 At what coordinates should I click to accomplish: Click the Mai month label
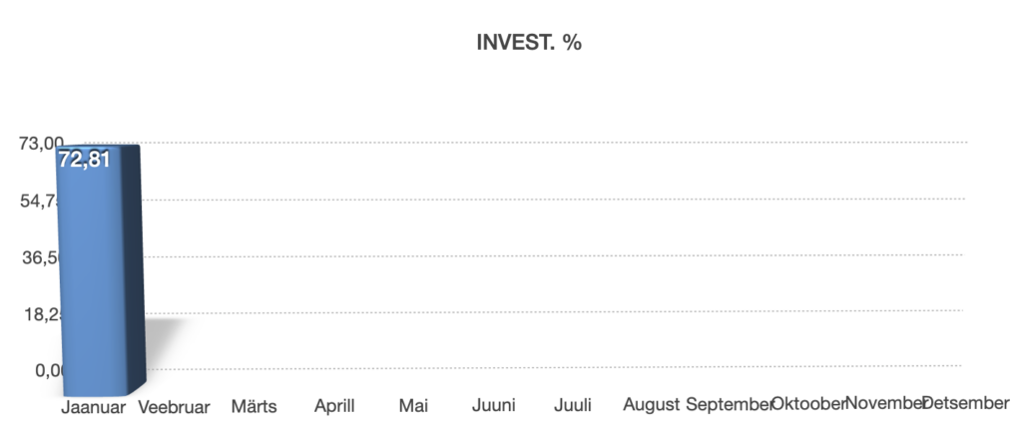coord(412,406)
